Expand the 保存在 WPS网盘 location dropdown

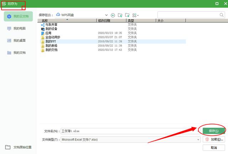click(106, 15)
